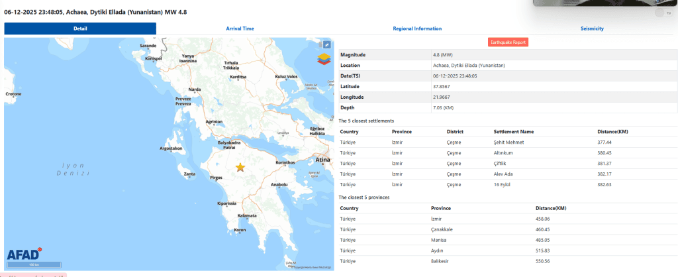Select the location value Achaea, Dytiki Ellada
The image size is (678, 277).
469,66
